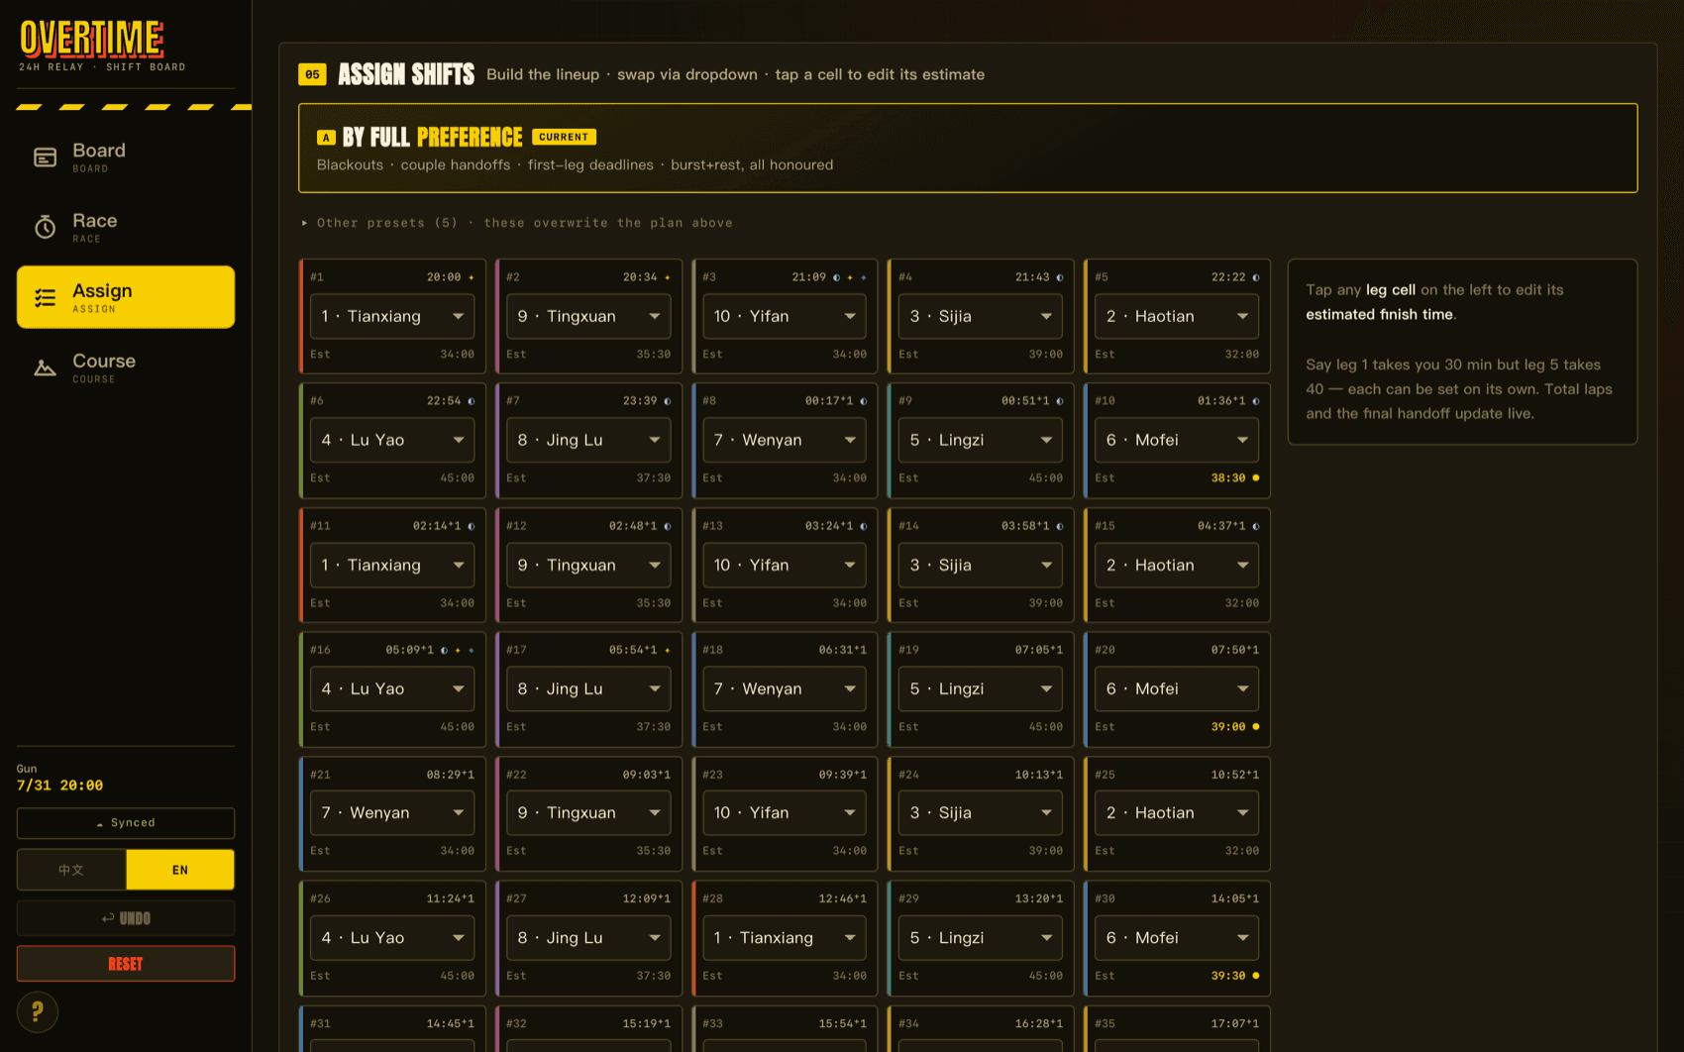The width and height of the screenshot is (1684, 1052).
Task: Click the A preset badge
Action: tap(326, 138)
